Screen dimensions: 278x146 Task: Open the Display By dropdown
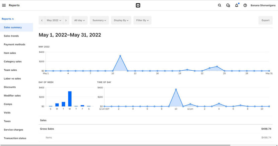pyautogui.click(x=121, y=20)
